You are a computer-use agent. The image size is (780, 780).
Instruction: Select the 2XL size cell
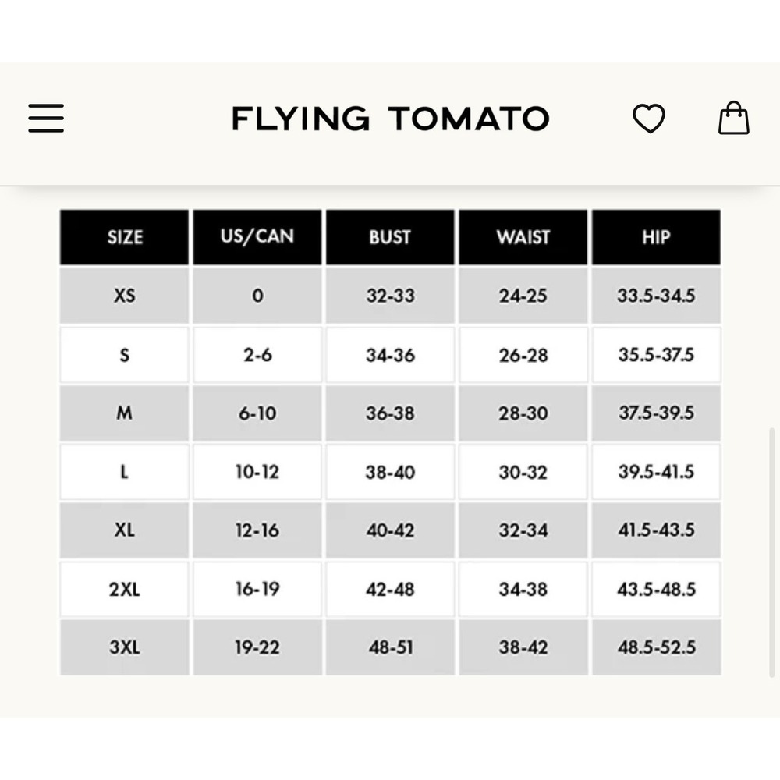(x=124, y=590)
